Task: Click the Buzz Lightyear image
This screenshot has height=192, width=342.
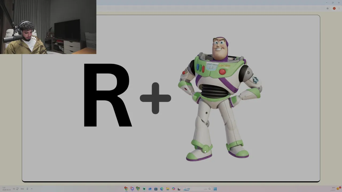Action: [x=220, y=99]
